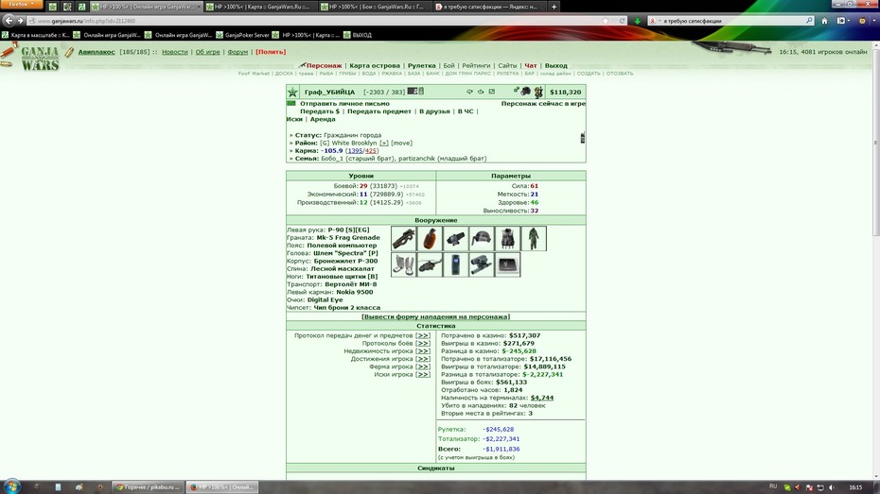Click the page reload icon in address bar
Image resolution: width=880 pixels, height=494 pixels.
[x=622, y=21]
